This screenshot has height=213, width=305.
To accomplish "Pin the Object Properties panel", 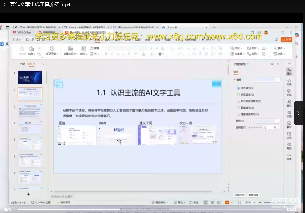I will click(x=272, y=64).
